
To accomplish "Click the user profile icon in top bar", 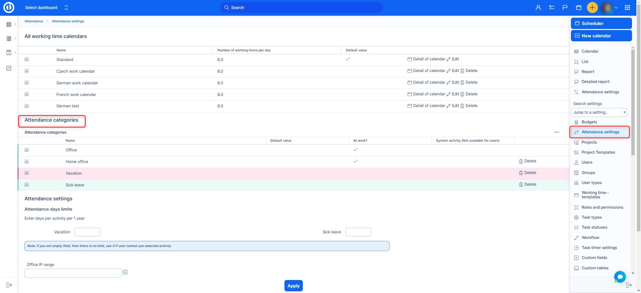I will coord(538,7).
